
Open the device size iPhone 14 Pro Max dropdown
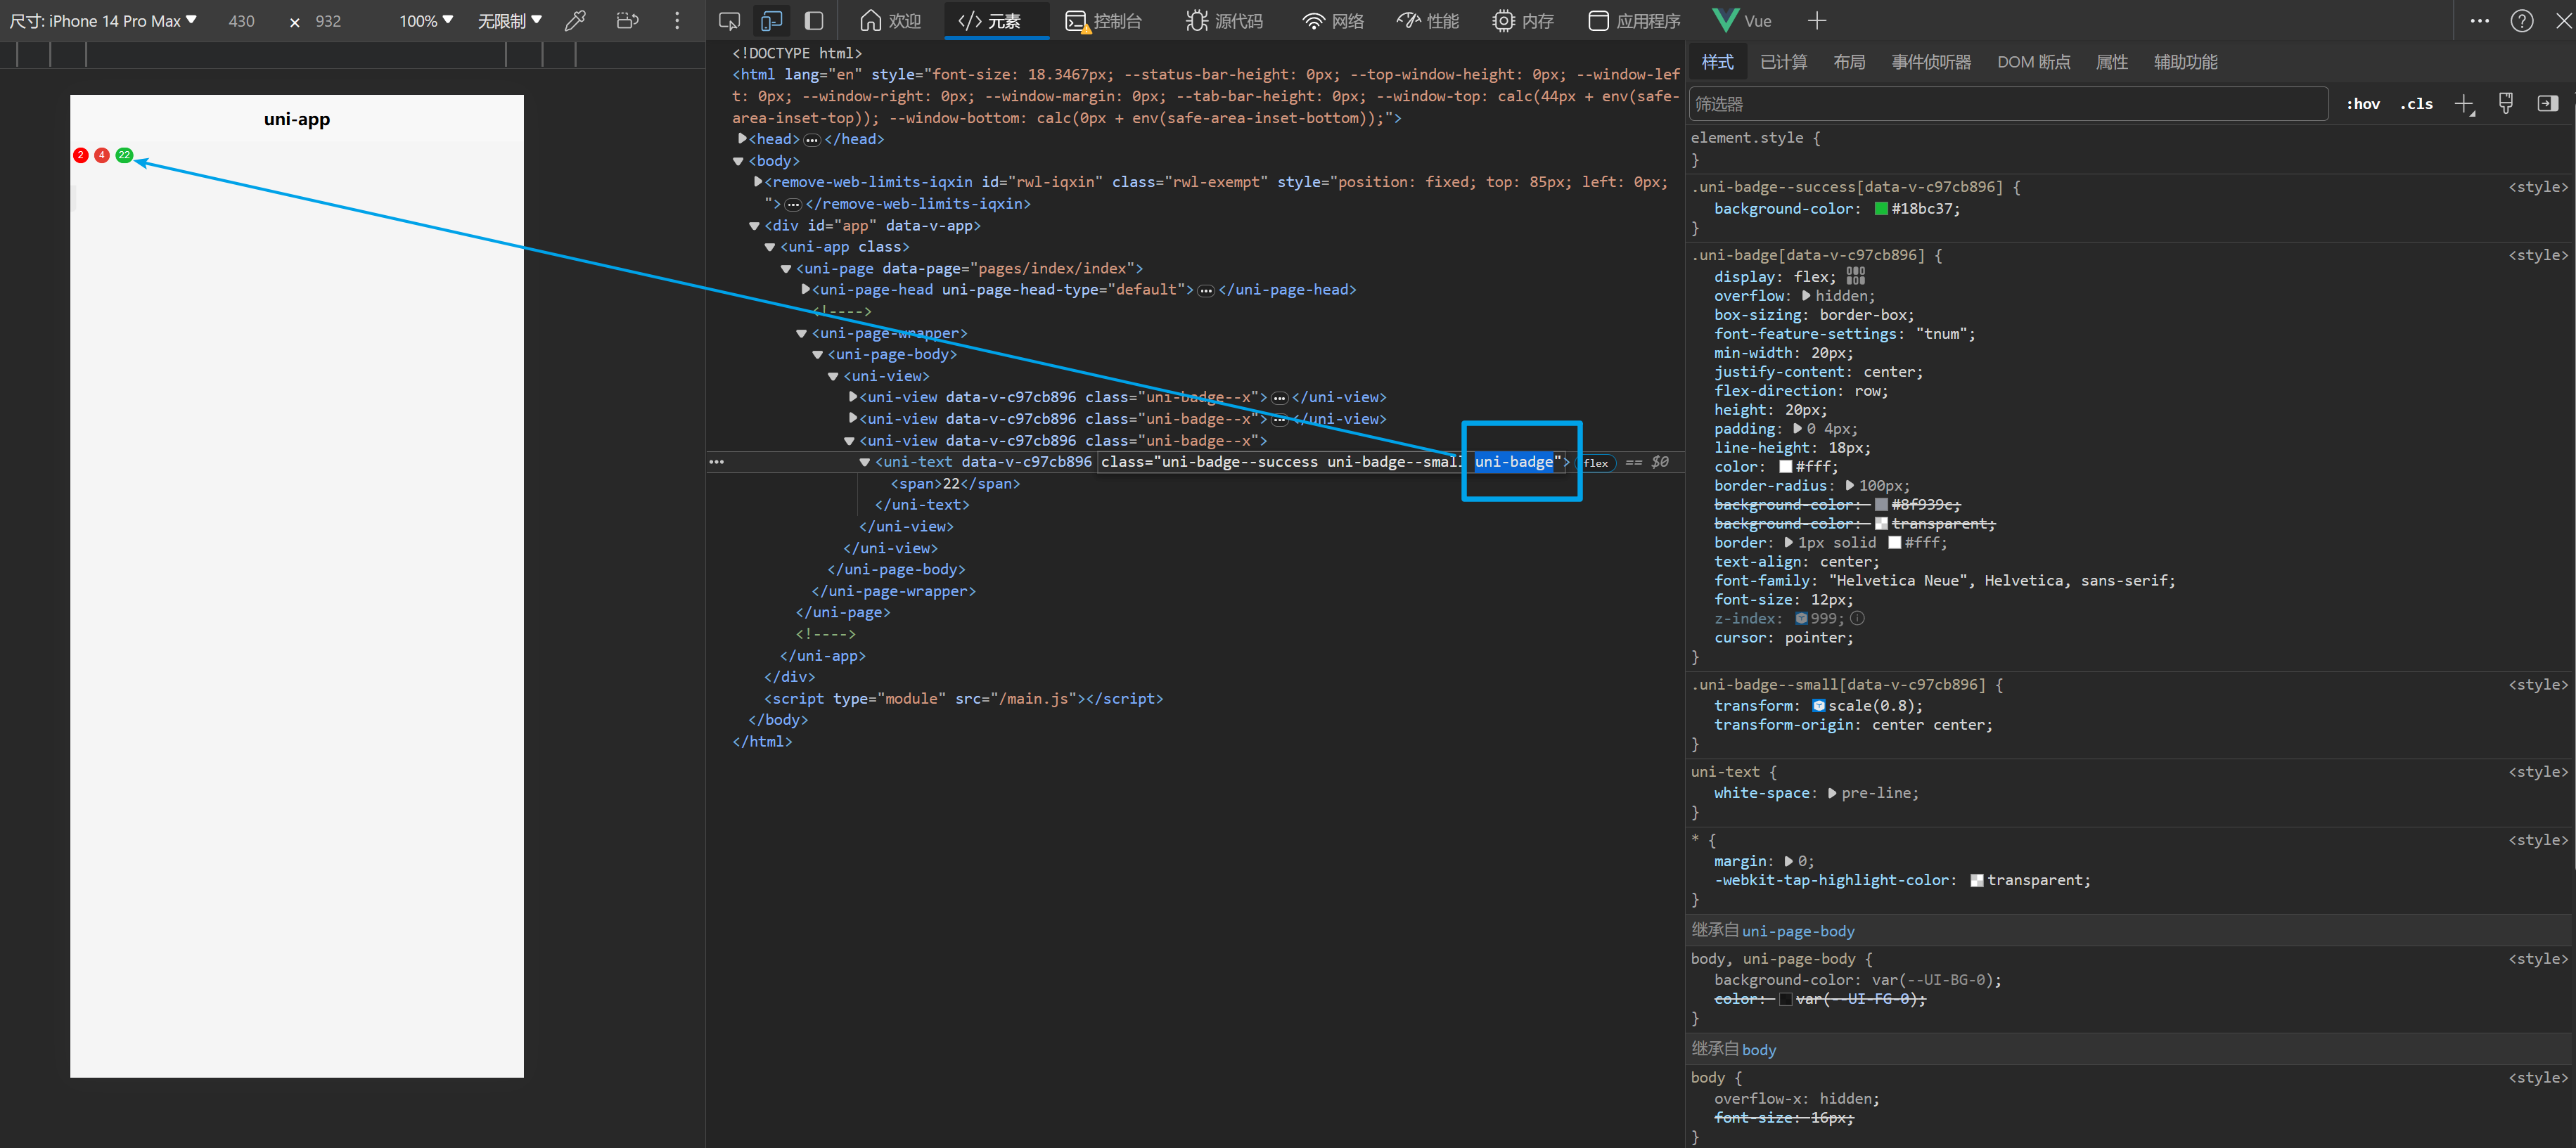pyautogui.click(x=103, y=21)
